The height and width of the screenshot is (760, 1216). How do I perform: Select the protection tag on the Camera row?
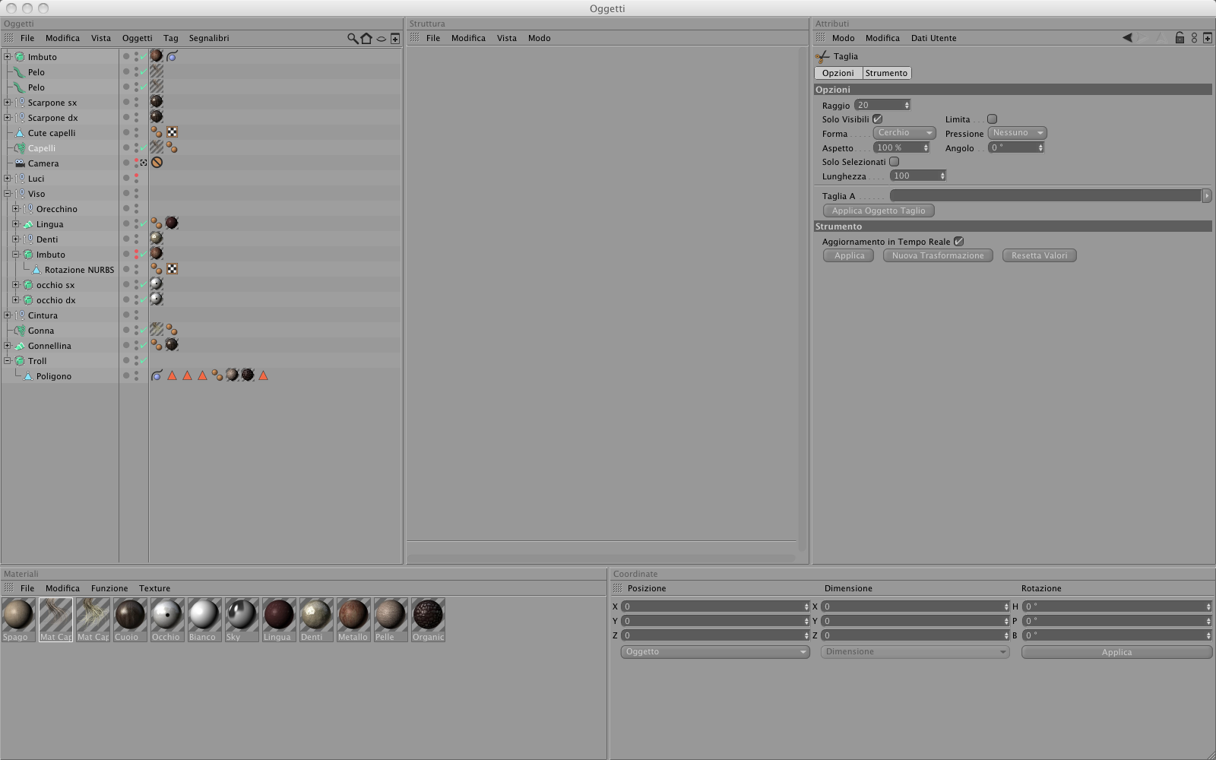157,163
